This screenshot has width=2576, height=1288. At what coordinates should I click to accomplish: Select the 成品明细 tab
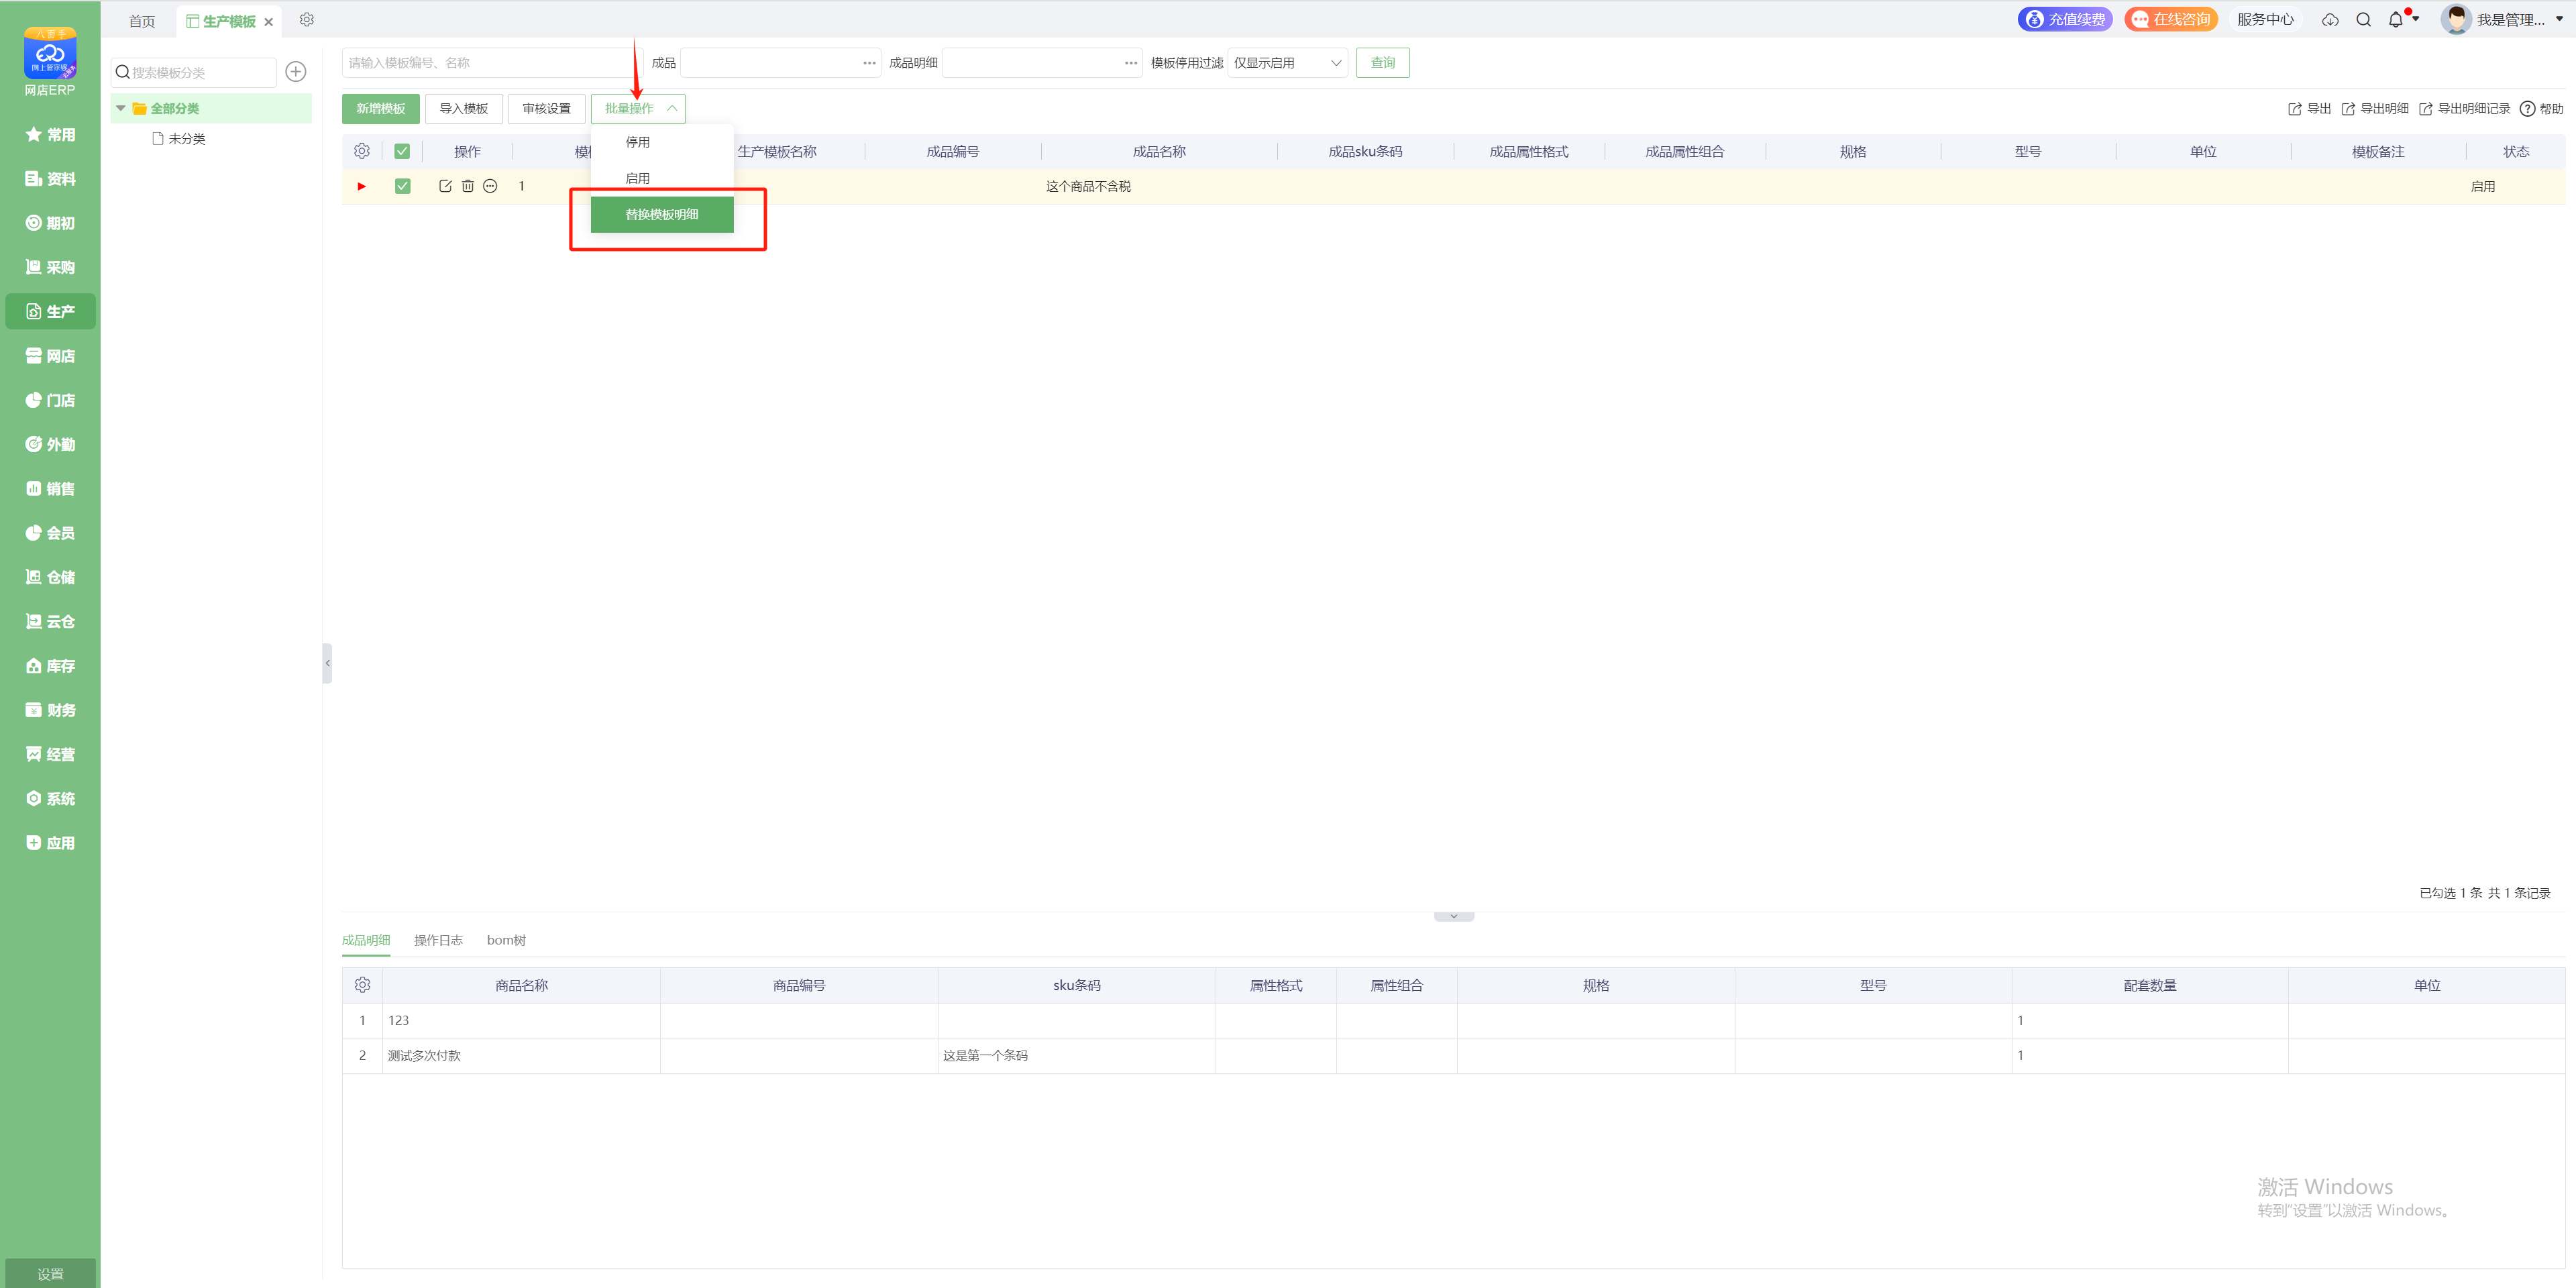click(366, 940)
